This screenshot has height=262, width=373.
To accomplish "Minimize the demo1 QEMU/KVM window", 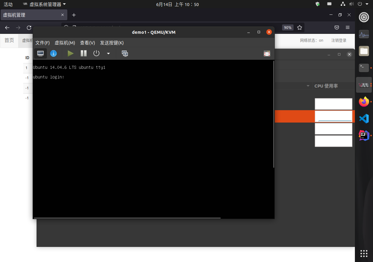I will pyautogui.click(x=248, y=32).
